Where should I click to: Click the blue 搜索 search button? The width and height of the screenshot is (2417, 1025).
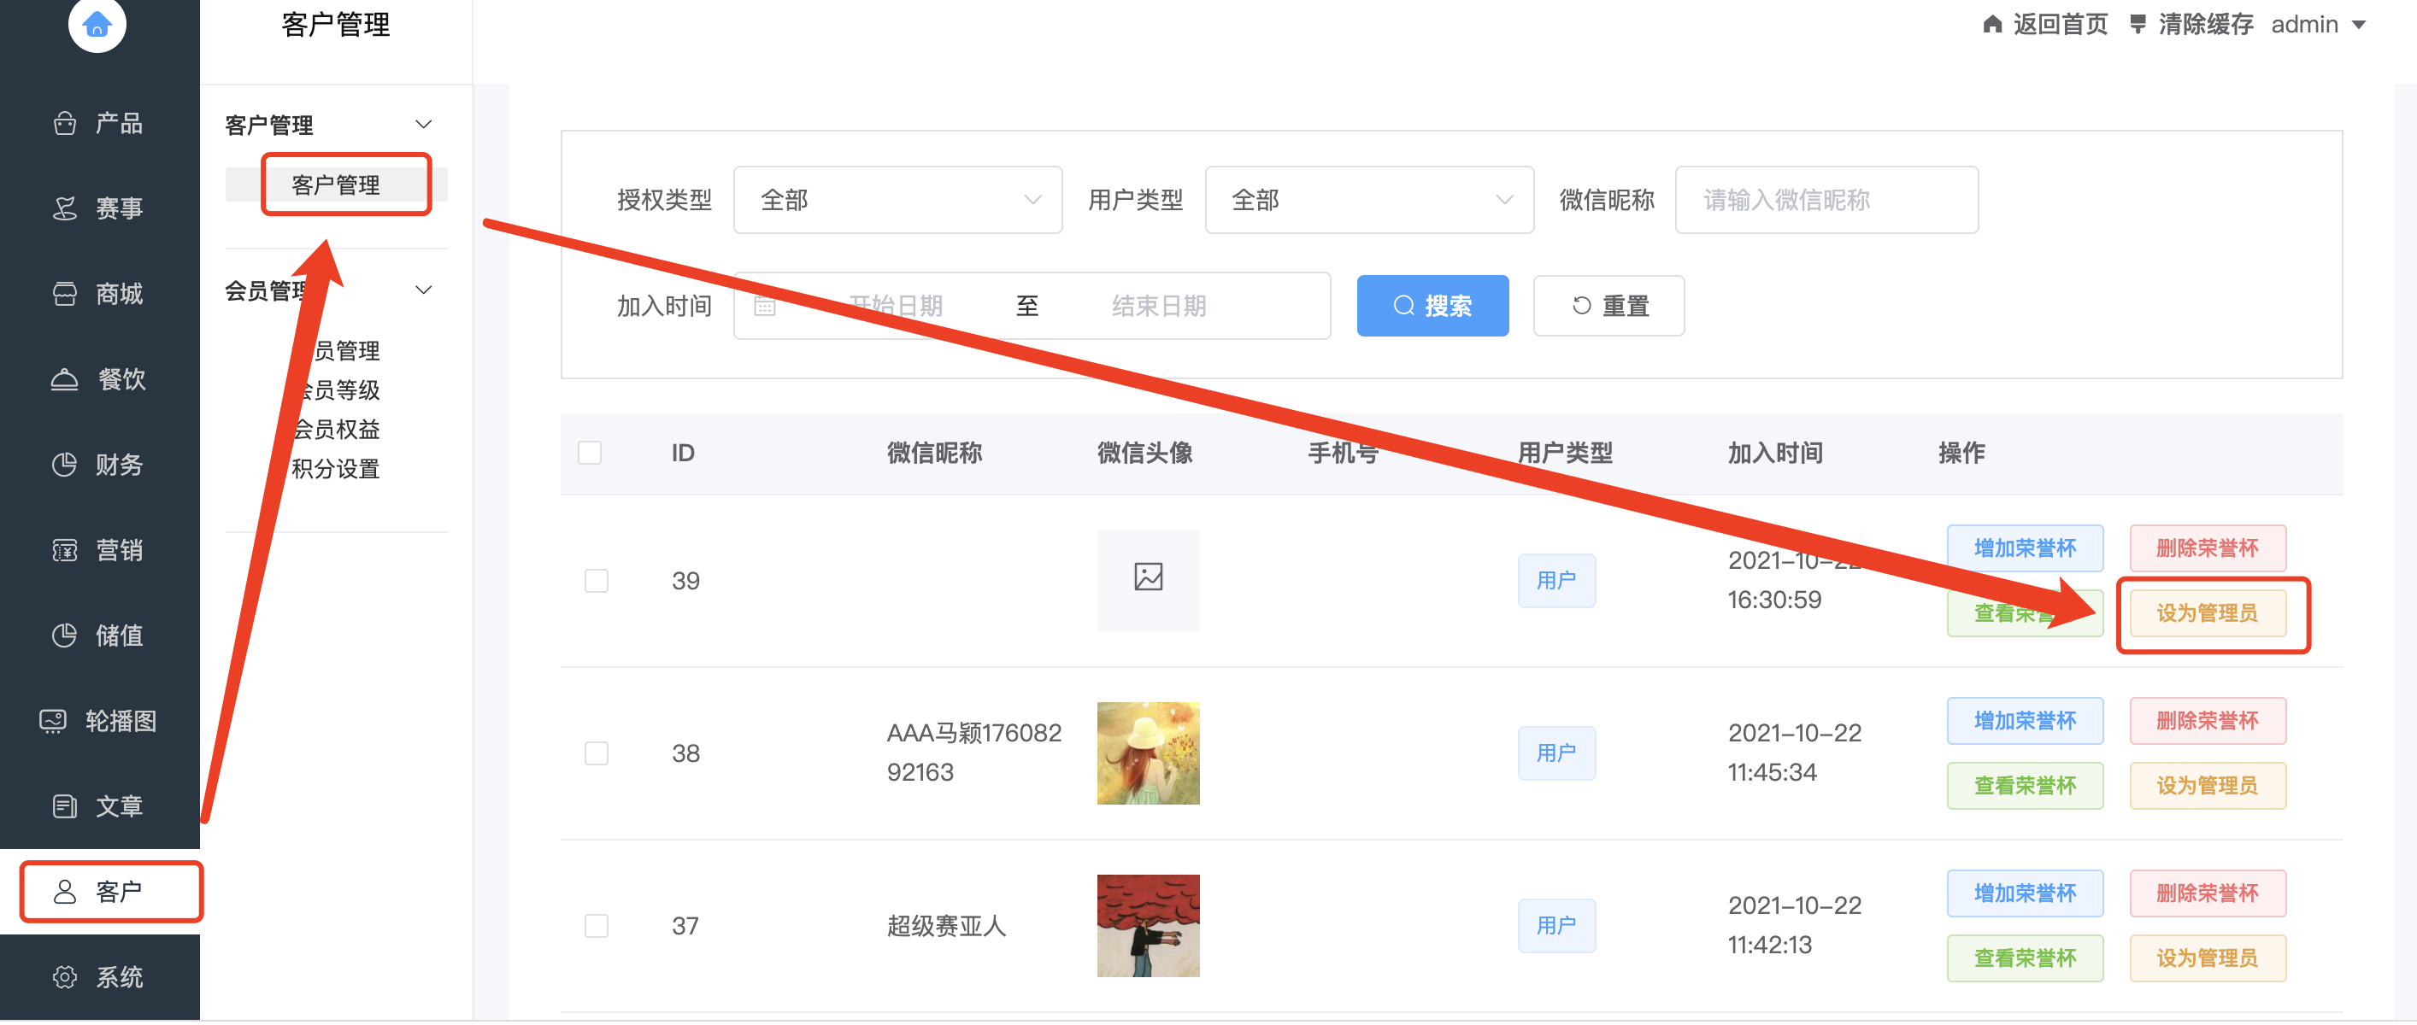[x=1432, y=306]
